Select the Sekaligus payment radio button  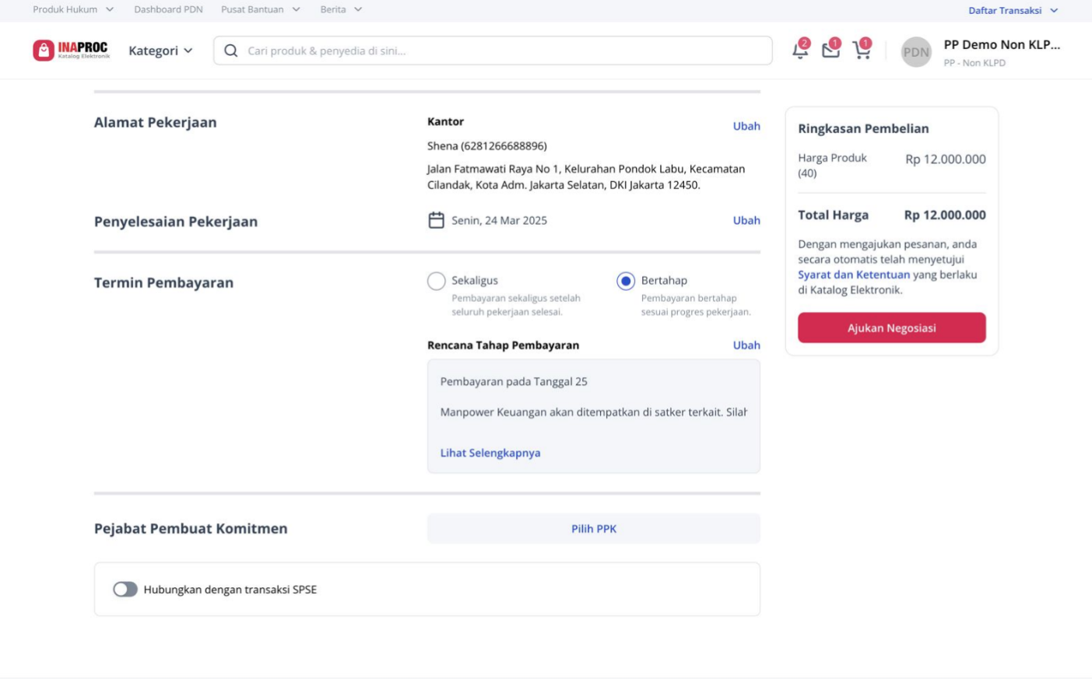coord(437,281)
